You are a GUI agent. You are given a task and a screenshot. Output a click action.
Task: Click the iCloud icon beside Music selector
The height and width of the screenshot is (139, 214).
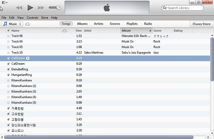[x=27, y=24]
